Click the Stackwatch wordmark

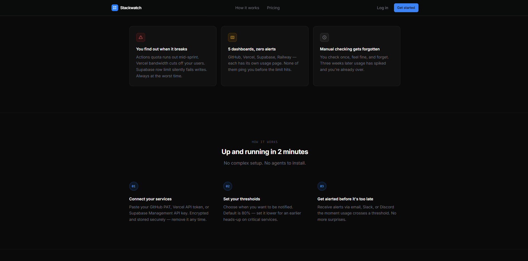[x=131, y=7]
